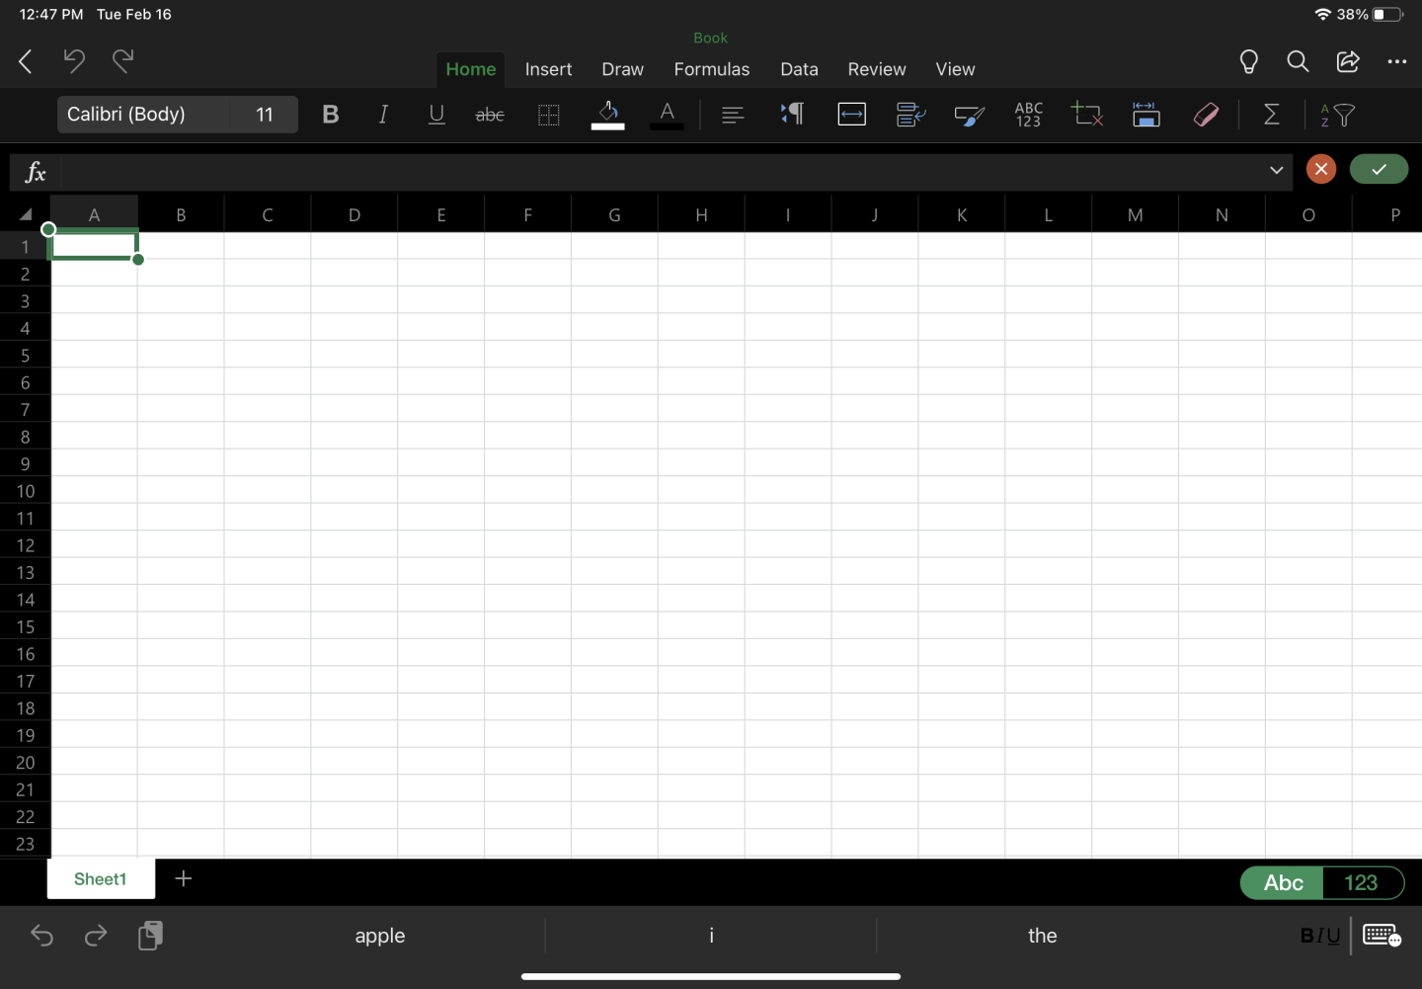Switch to the Formulas ribbon tab
Screen dimensions: 1422x989
[712, 69]
